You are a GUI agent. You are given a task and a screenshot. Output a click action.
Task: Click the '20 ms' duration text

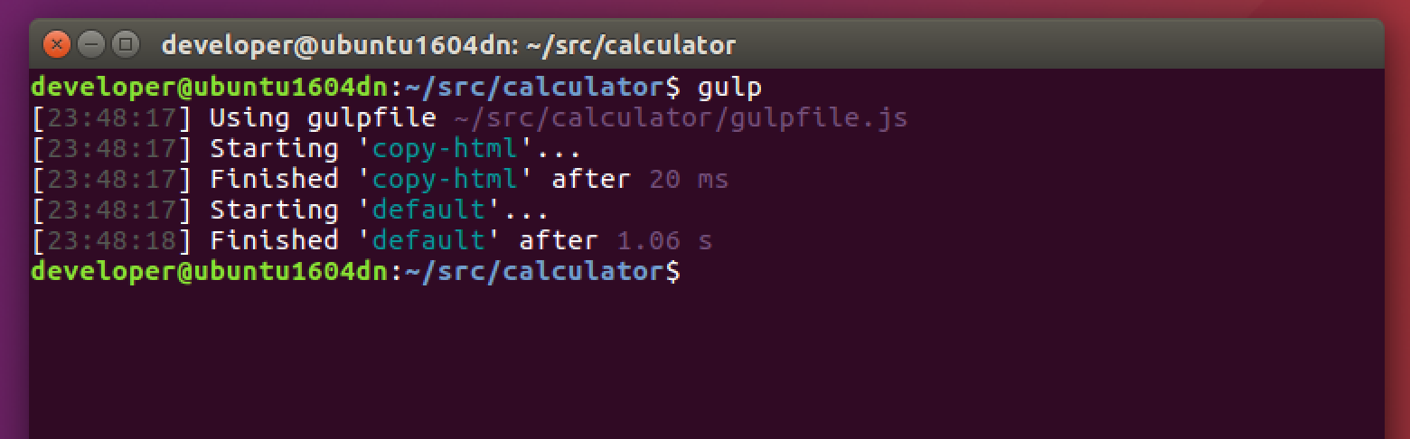click(x=689, y=180)
